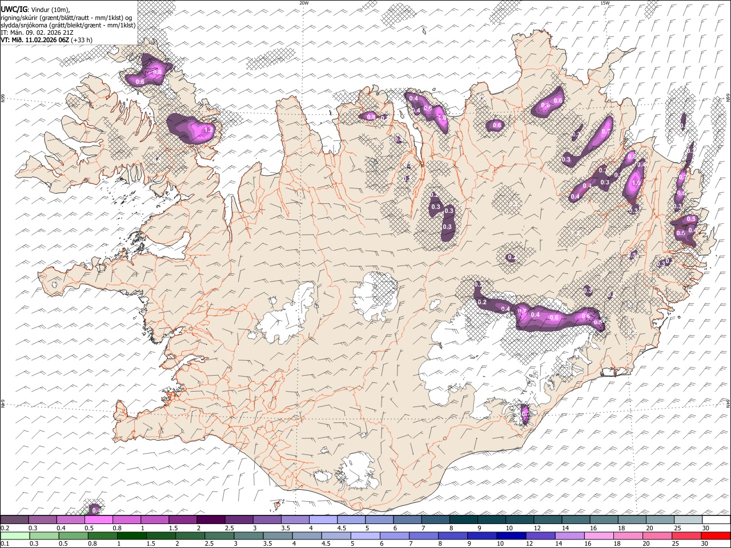Click bright red lower swatch after 30
Screen dimensions: 731x548
716,536
